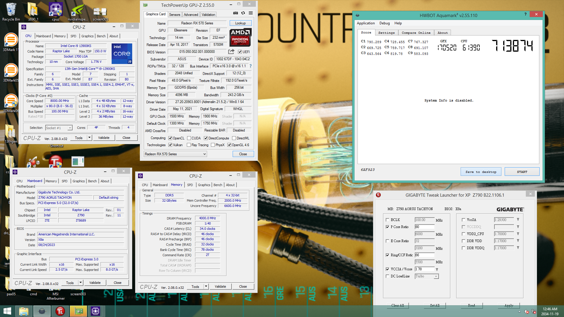This screenshot has height=317, width=564.
Task: Enable the BCLK checkbox in Tweak Launcher
Action: (387, 220)
